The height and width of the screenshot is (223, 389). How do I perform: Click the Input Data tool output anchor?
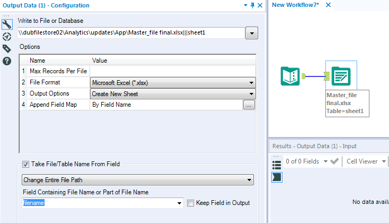304,76
